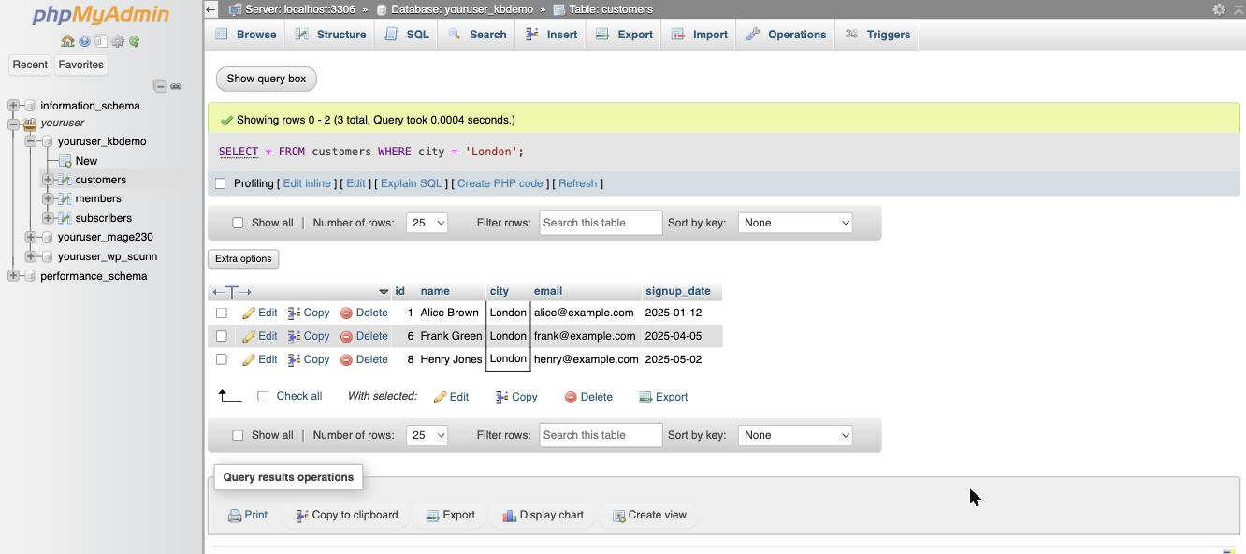Open upper Number of rows dropdown
This screenshot has height=554, width=1246.
pos(427,223)
